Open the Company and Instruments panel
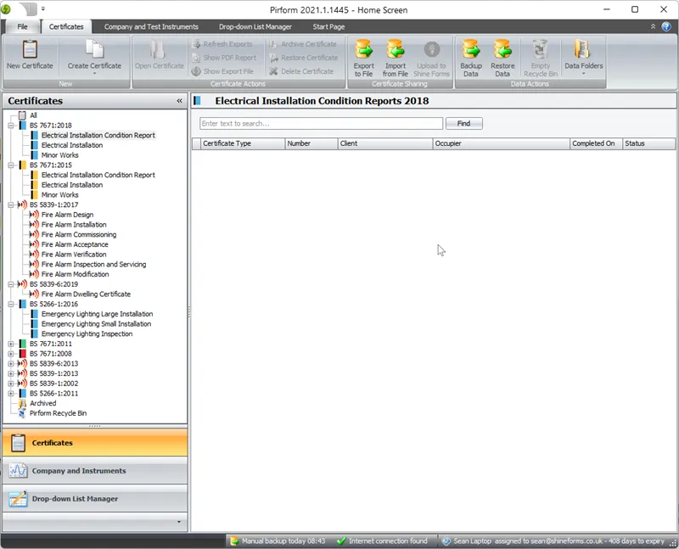The image size is (679, 549). (x=95, y=471)
